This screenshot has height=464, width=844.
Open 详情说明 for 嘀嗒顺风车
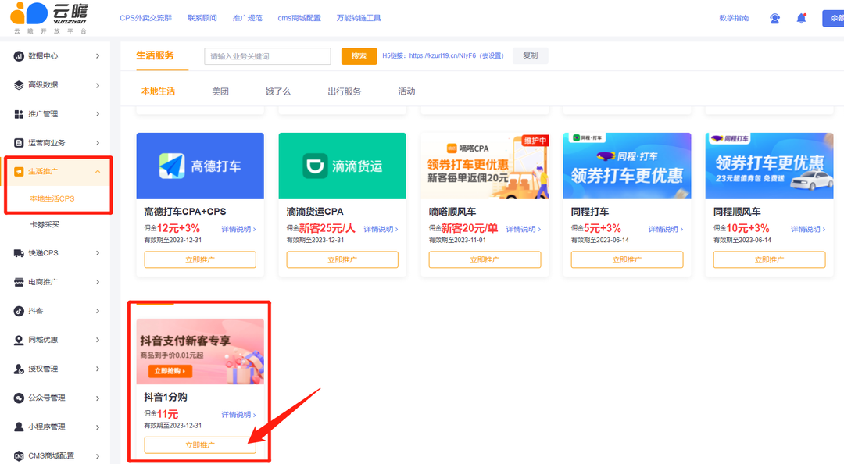(x=523, y=230)
